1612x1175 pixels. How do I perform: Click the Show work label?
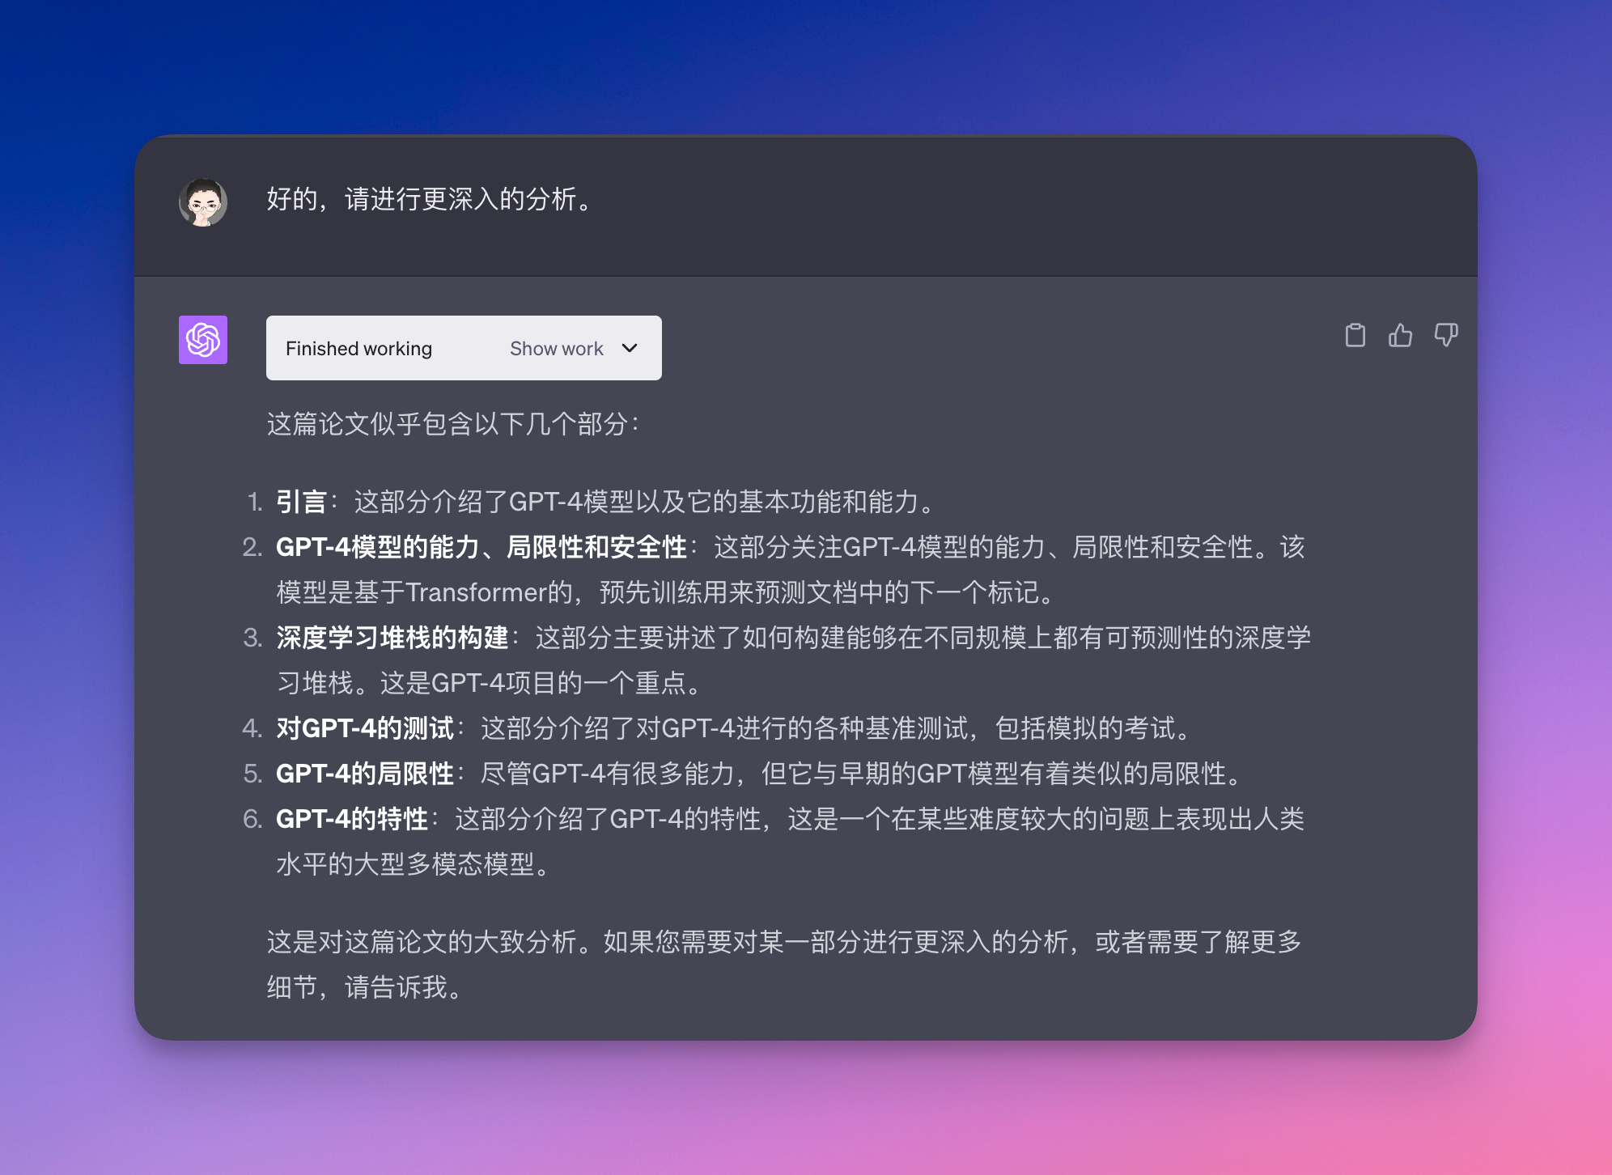(x=557, y=349)
